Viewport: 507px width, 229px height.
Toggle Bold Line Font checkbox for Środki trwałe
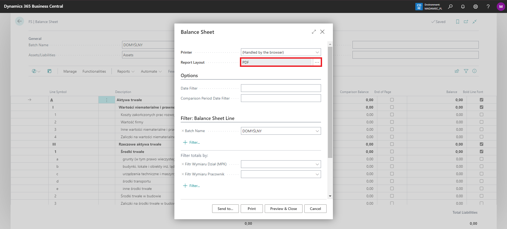tap(481, 152)
